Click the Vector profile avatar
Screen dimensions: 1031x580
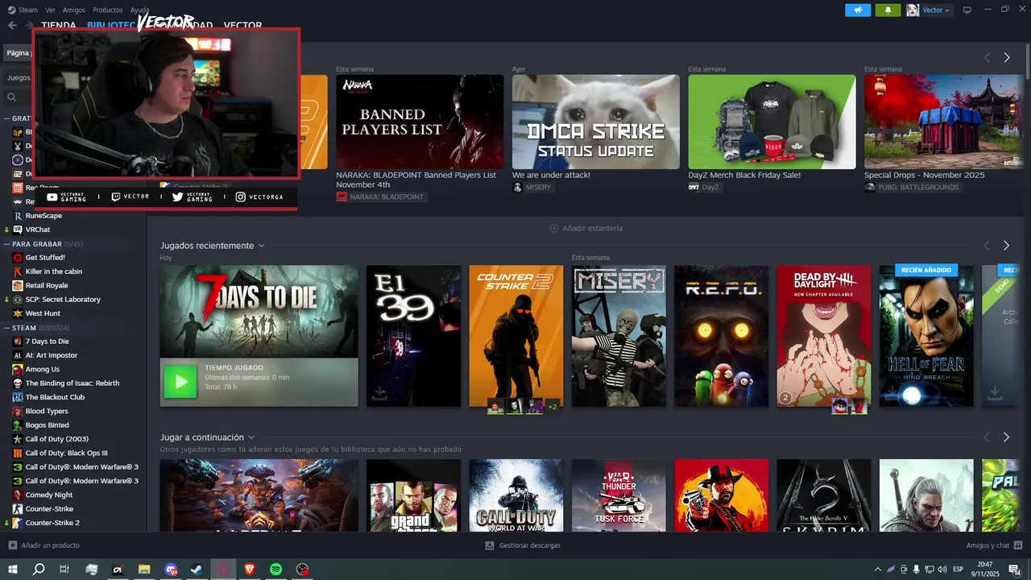pos(913,10)
